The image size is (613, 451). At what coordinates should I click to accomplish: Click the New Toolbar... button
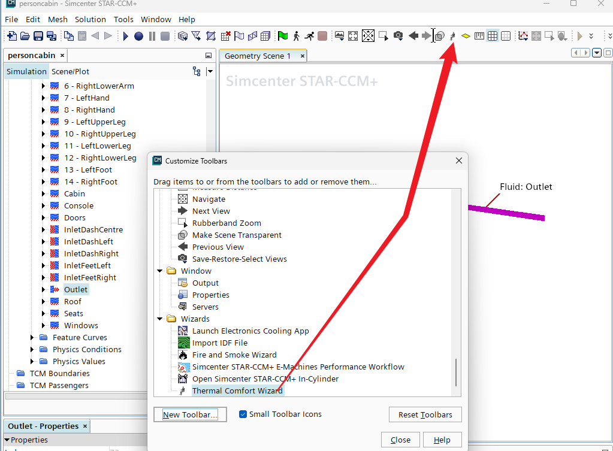coord(190,414)
